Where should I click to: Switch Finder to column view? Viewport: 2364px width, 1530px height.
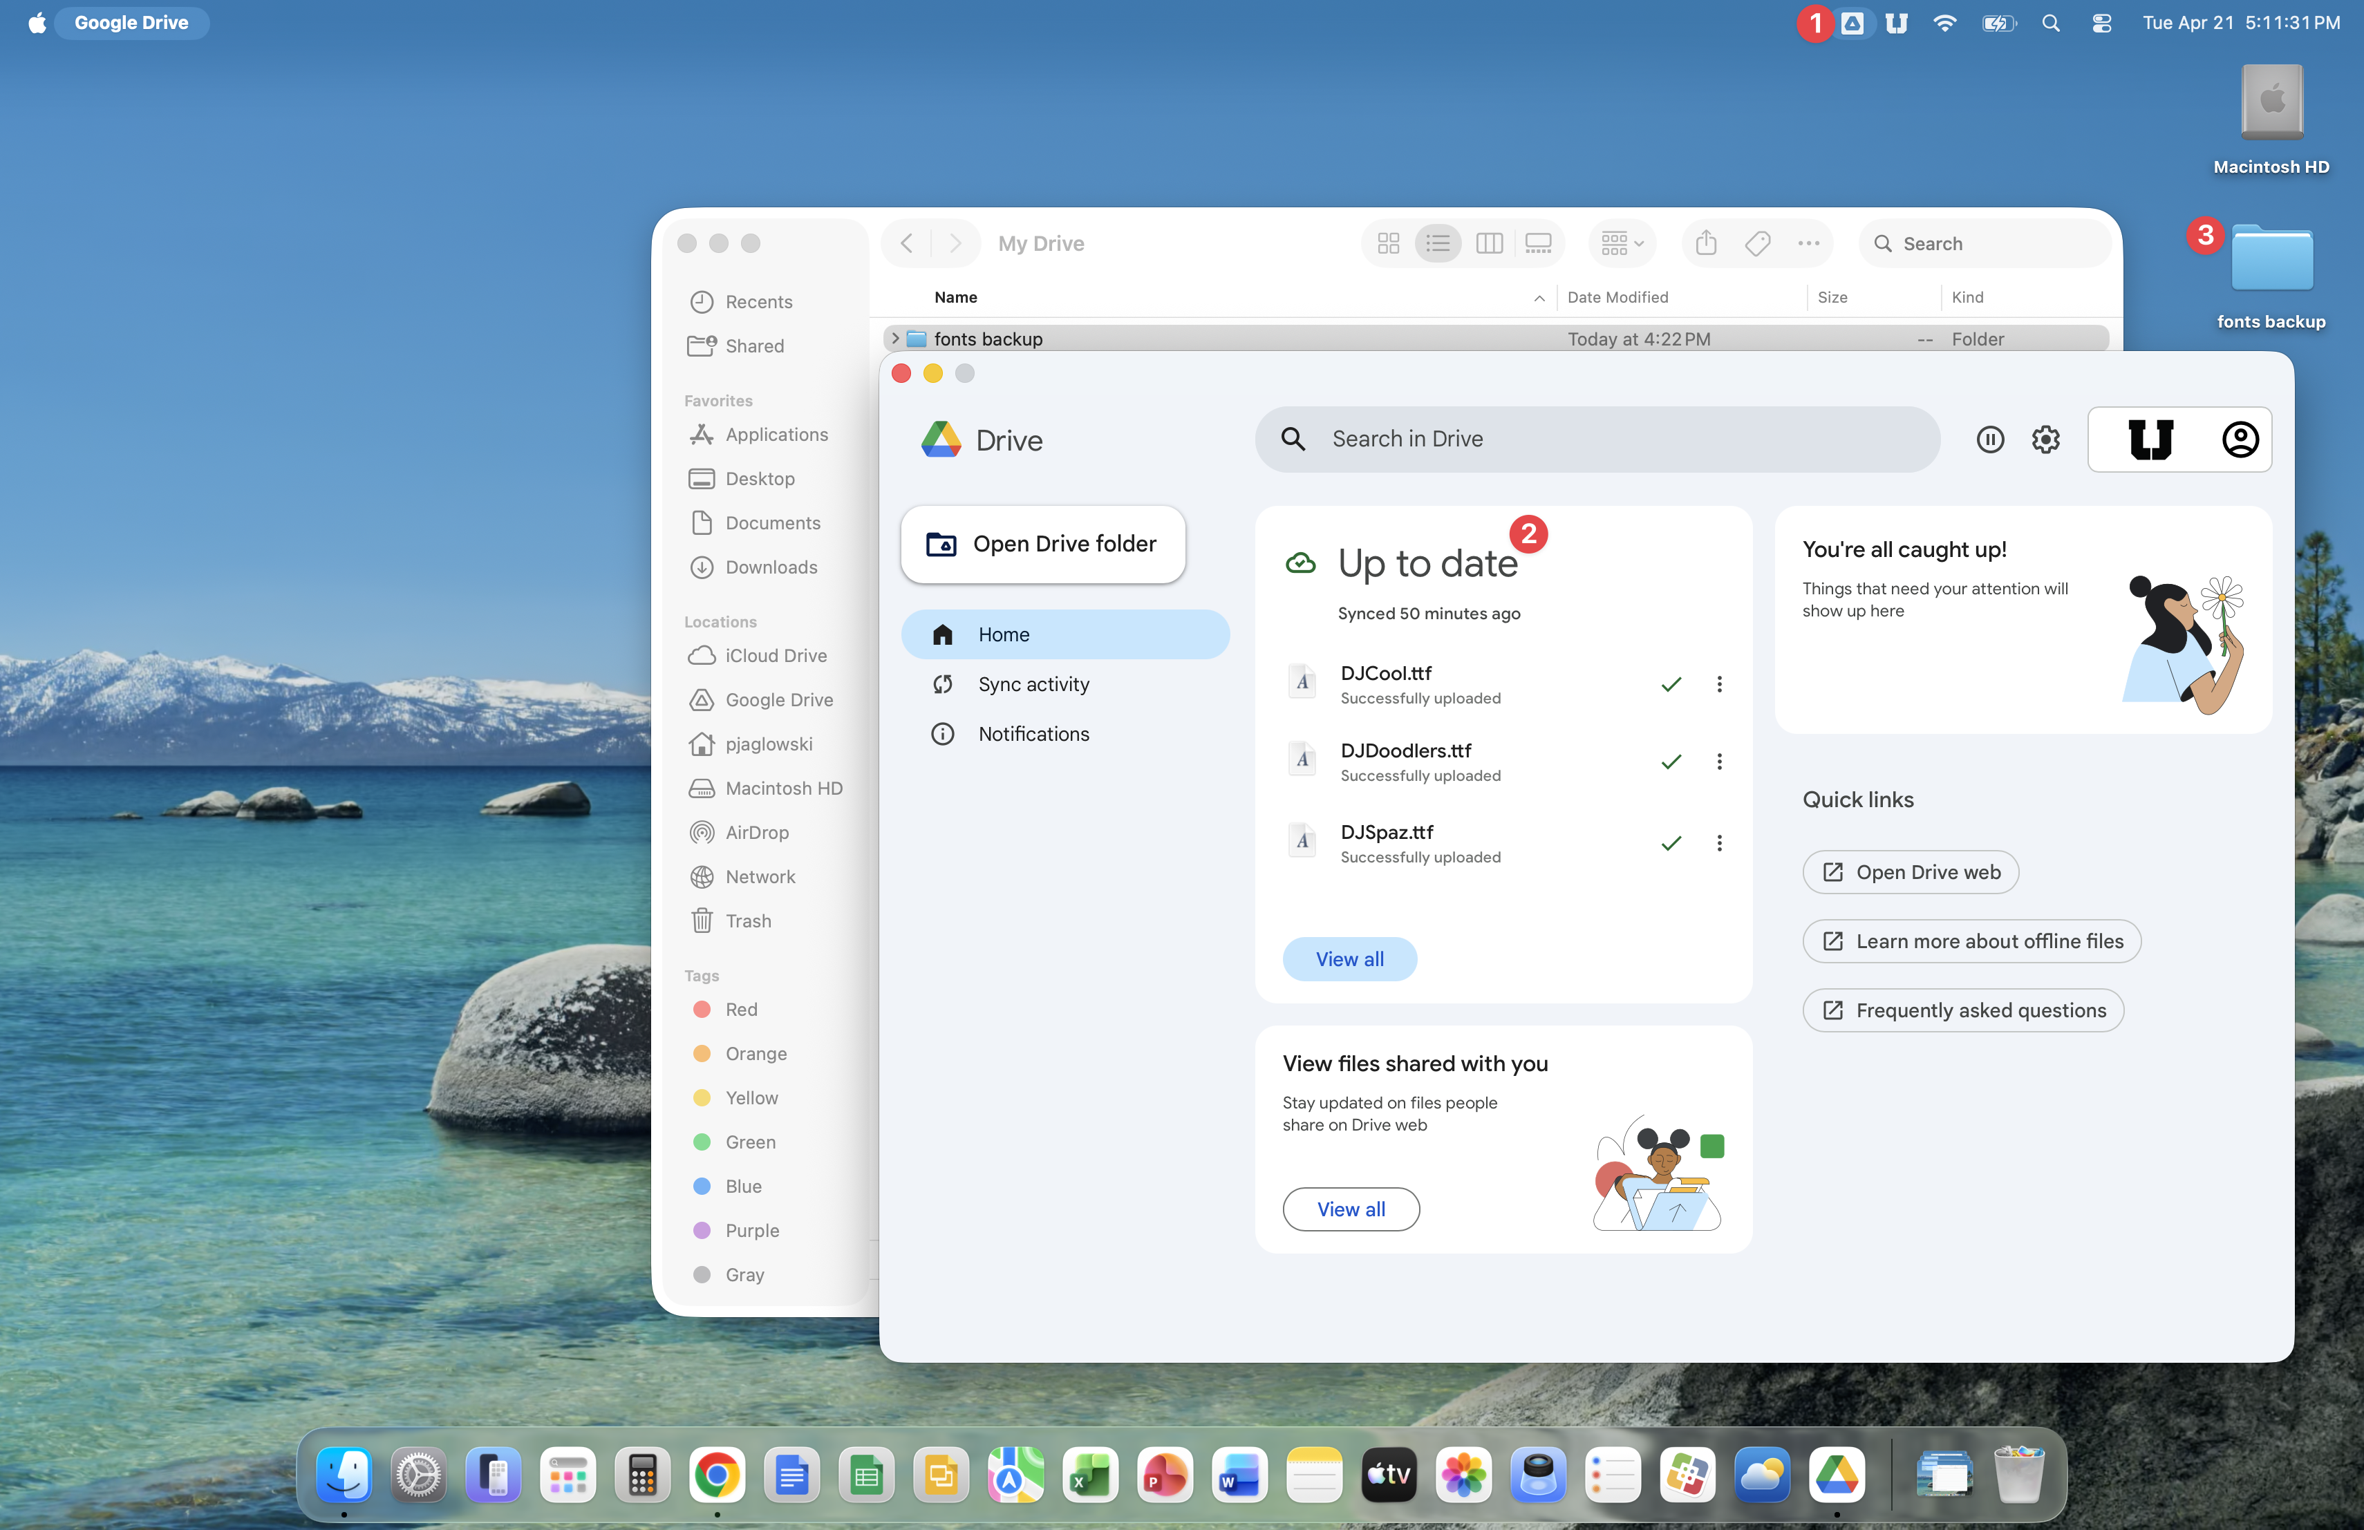(1489, 243)
